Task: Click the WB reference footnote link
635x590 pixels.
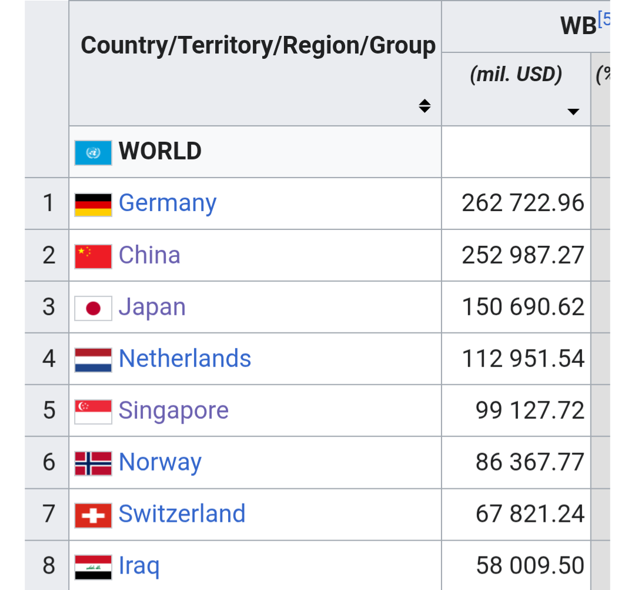Action: [604, 20]
